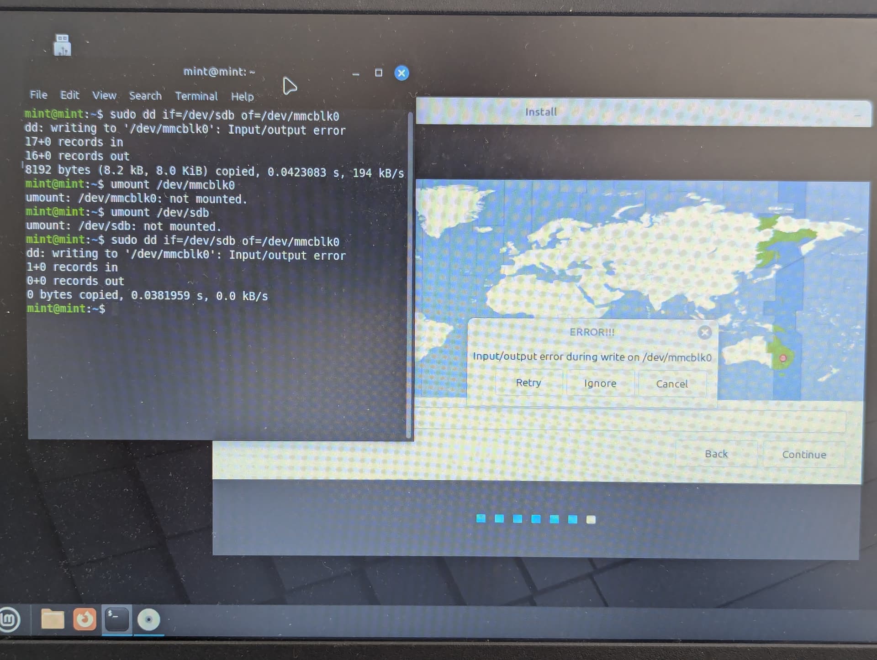The image size is (877, 660).
Task: Open the Search menu in terminal
Action: click(x=145, y=96)
